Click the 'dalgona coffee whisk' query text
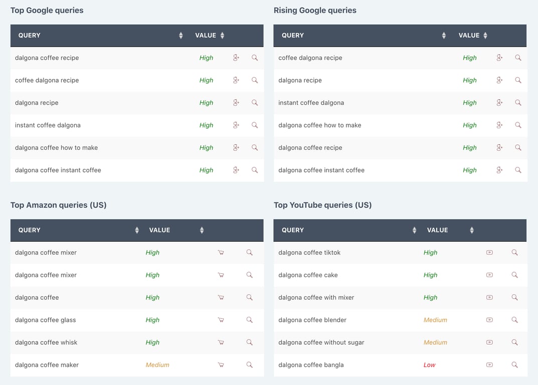This screenshot has width=538, height=385. click(46, 342)
